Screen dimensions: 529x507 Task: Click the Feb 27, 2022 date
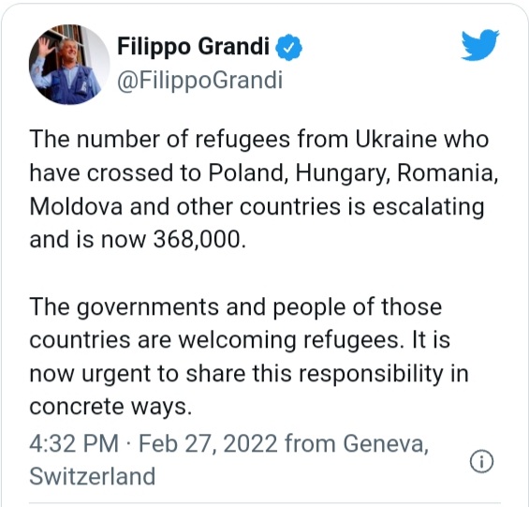point(208,443)
